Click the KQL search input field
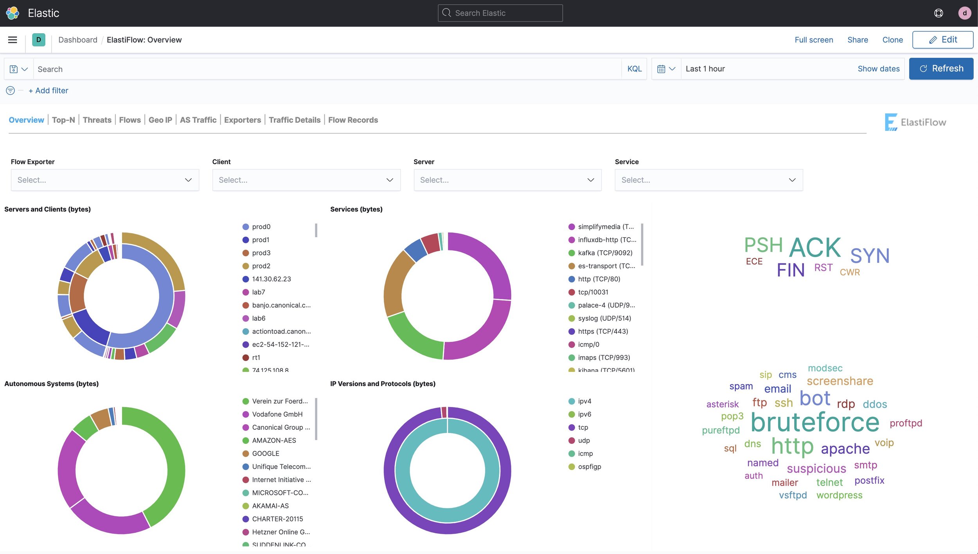Screen dimensions: 978x554 coord(327,69)
